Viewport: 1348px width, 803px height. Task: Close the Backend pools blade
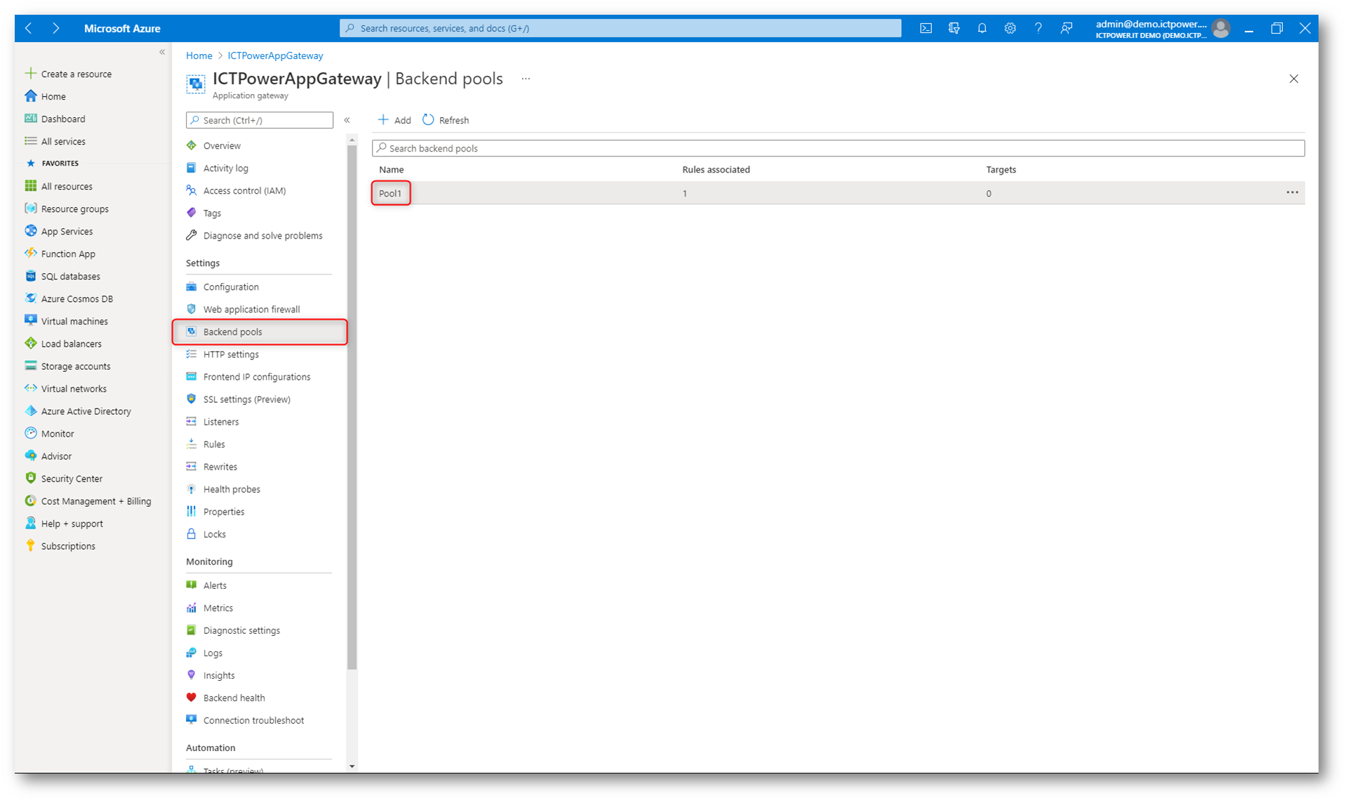pyautogui.click(x=1293, y=79)
